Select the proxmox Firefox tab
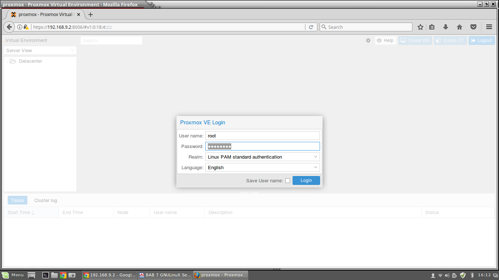Viewport: 499px width, 280px height. coord(45,15)
